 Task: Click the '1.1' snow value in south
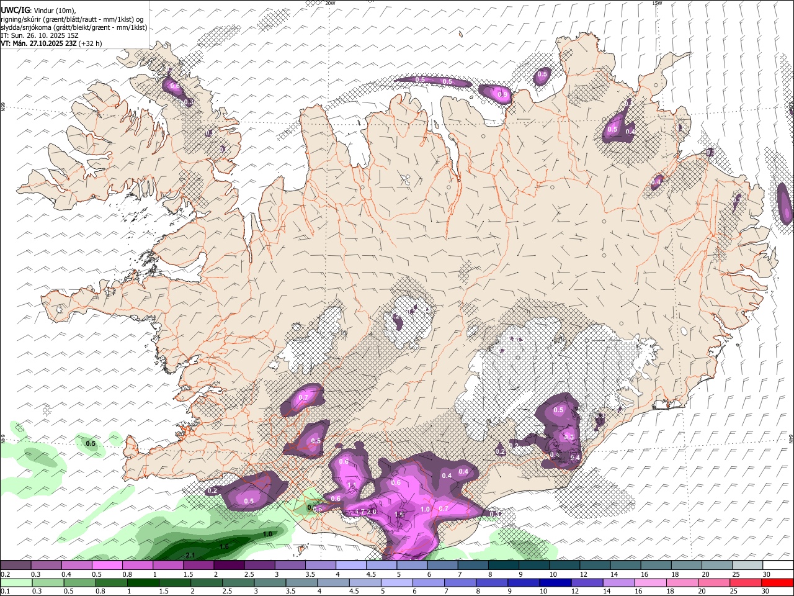[352, 485]
